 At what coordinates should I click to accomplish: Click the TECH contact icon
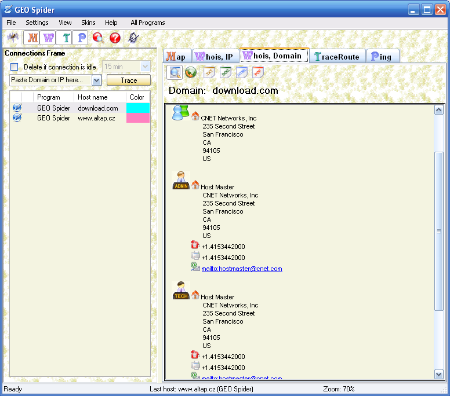pyautogui.click(x=181, y=290)
